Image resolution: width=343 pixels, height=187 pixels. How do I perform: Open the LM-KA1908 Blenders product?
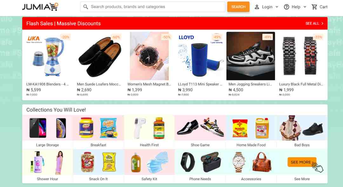[47, 65]
